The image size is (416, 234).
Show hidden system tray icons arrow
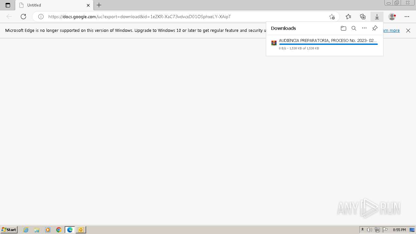(363, 230)
